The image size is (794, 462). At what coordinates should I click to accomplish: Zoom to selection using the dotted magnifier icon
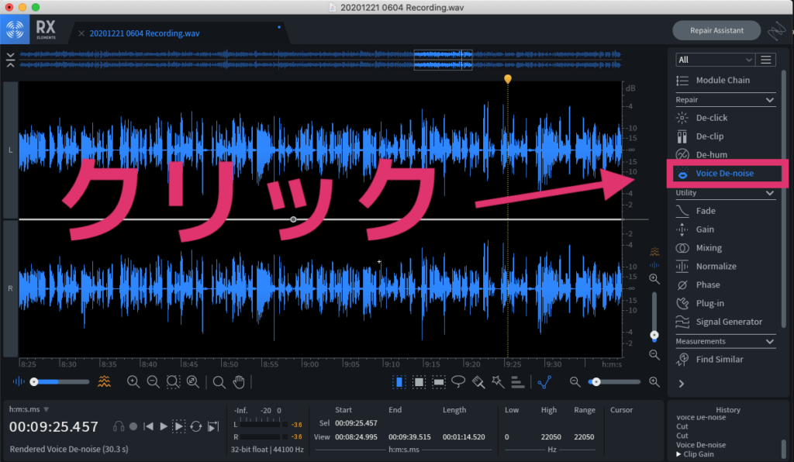173,382
